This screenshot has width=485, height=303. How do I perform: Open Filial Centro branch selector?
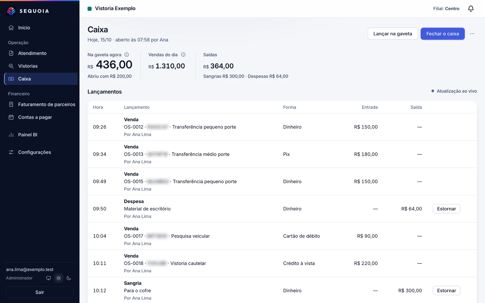click(446, 9)
